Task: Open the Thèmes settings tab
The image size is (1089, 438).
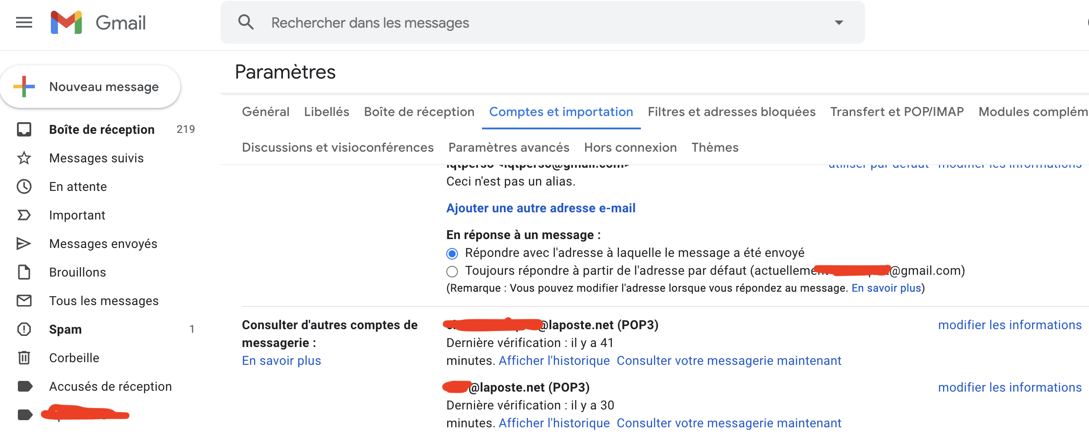Action: (x=715, y=147)
